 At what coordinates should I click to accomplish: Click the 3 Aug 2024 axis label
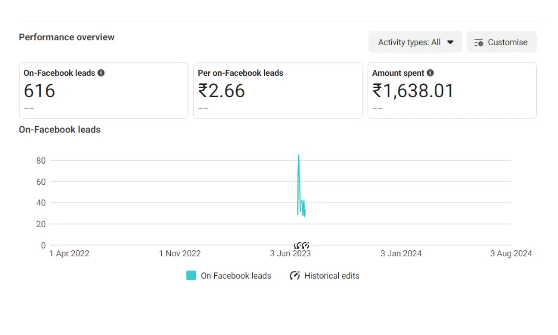click(x=511, y=253)
